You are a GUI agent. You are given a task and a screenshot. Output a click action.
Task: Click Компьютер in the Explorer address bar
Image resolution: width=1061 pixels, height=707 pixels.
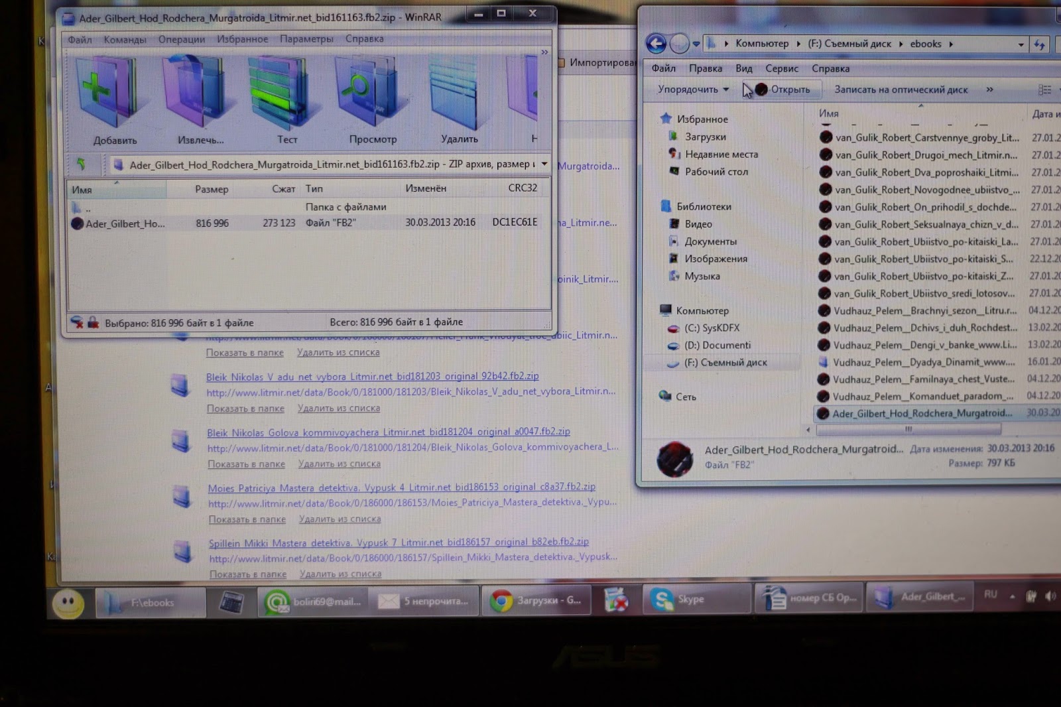coord(762,43)
